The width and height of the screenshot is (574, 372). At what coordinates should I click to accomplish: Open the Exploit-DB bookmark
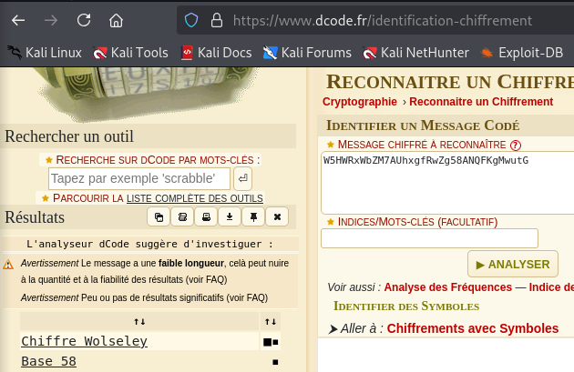point(522,53)
